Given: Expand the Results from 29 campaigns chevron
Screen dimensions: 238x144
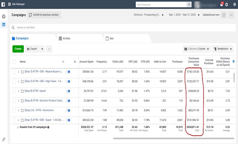Looking at the screenshot, I should (18, 127).
